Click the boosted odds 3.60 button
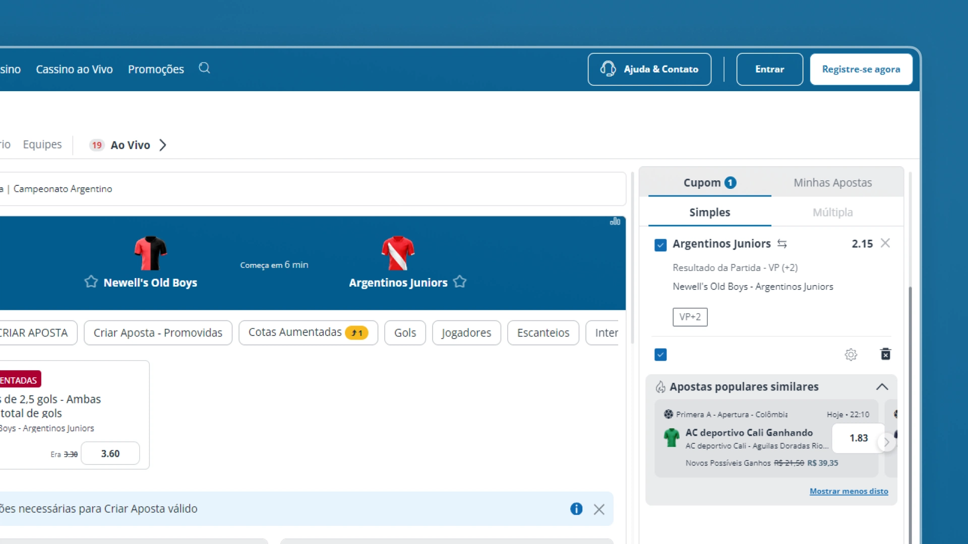Viewport: 968px width, 544px height. [110, 453]
